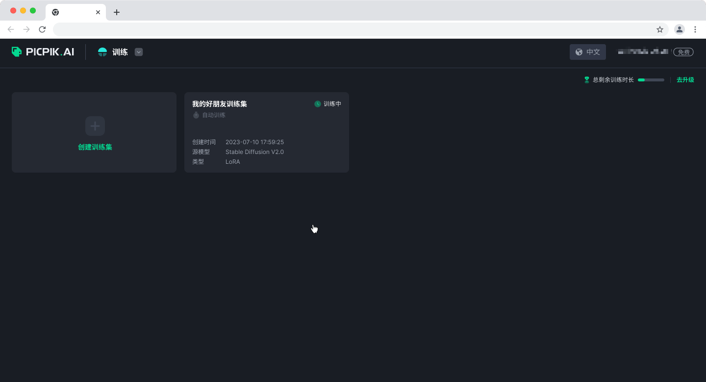Click the green training module icon

point(102,52)
